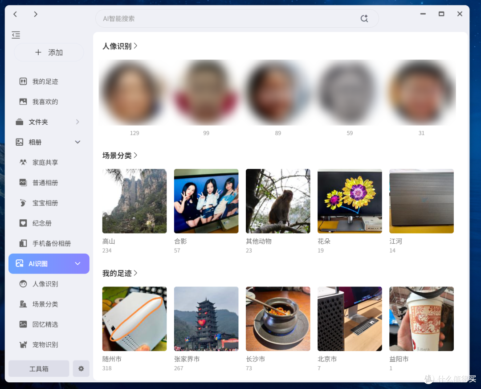The height and width of the screenshot is (389, 481).
Task: Click the 张家界市 label text
Action: 187,359
